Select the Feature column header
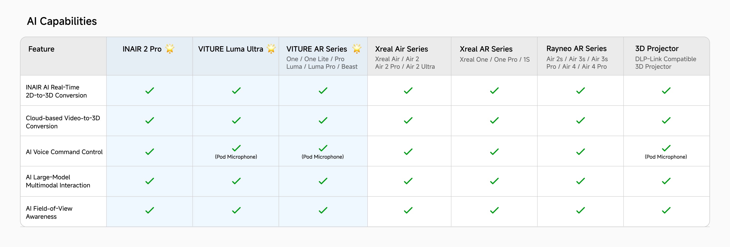 (x=41, y=49)
